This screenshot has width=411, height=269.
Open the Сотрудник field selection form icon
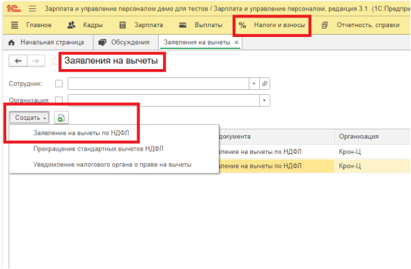pos(265,84)
